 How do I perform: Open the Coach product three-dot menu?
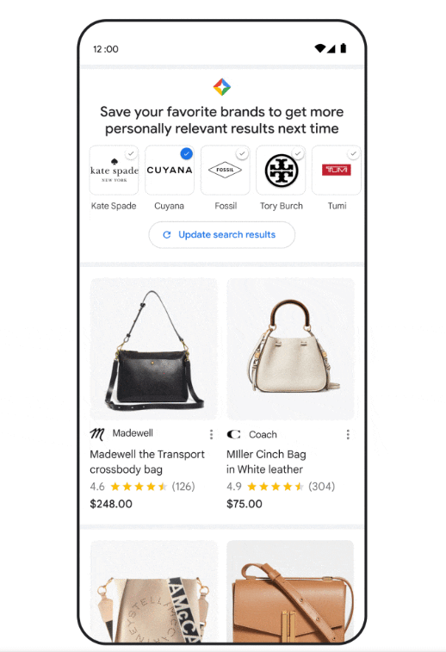[x=348, y=435]
